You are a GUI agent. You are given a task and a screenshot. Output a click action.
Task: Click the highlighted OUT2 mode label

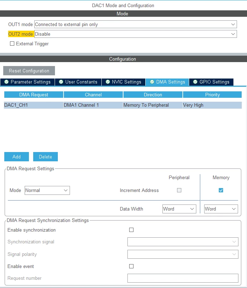click(21, 34)
